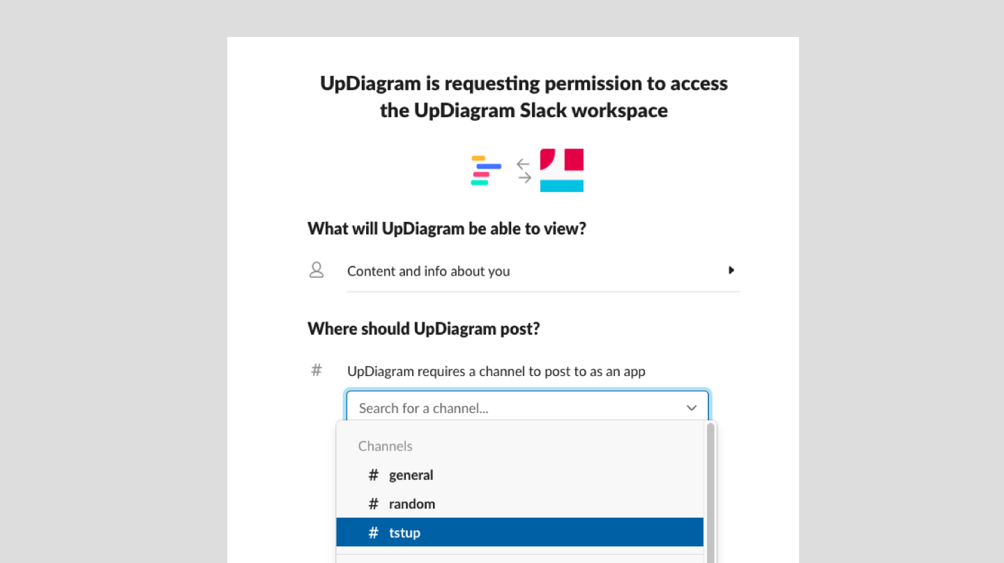Click the red and blue workspace logo
The width and height of the screenshot is (1004, 563).
tap(561, 170)
